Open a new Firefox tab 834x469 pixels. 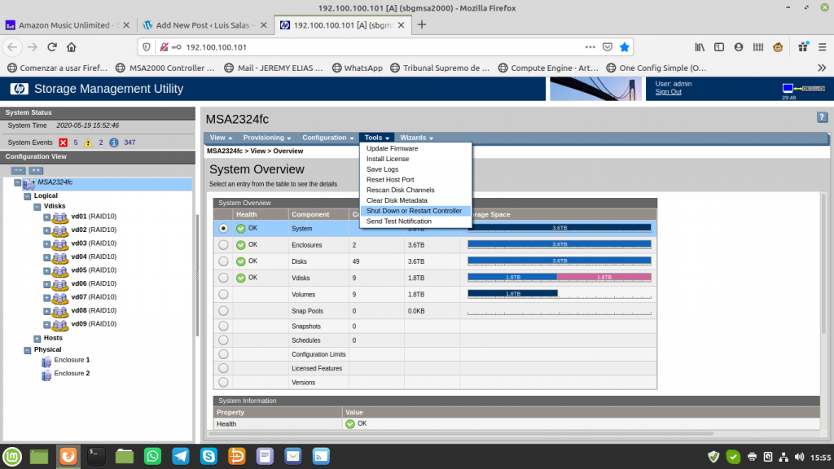coord(421,25)
